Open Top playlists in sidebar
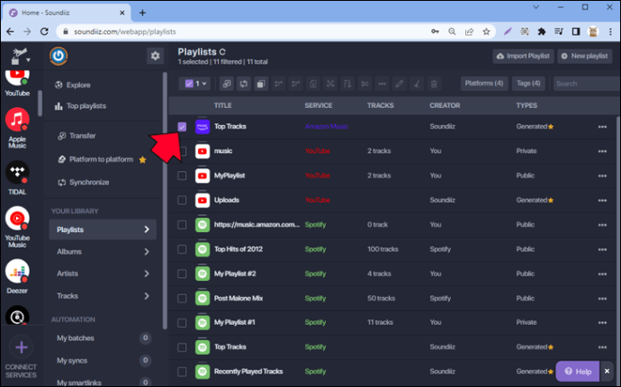621x387 pixels. 80,106
